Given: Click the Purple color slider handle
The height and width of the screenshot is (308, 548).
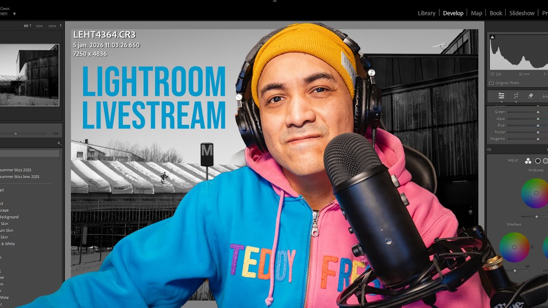Looking at the screenshot, I should click(x=538, y=133).
